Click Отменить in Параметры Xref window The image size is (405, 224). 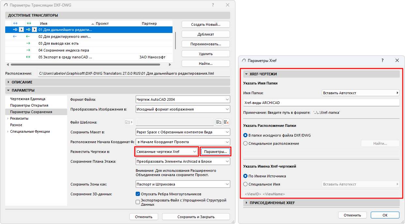click(352, 215)
